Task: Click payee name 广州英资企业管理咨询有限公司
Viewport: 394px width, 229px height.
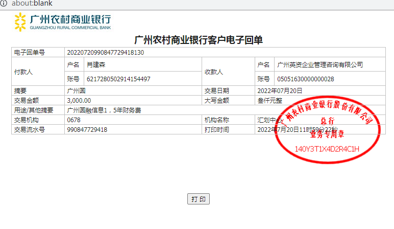Action: click(320, 65)
